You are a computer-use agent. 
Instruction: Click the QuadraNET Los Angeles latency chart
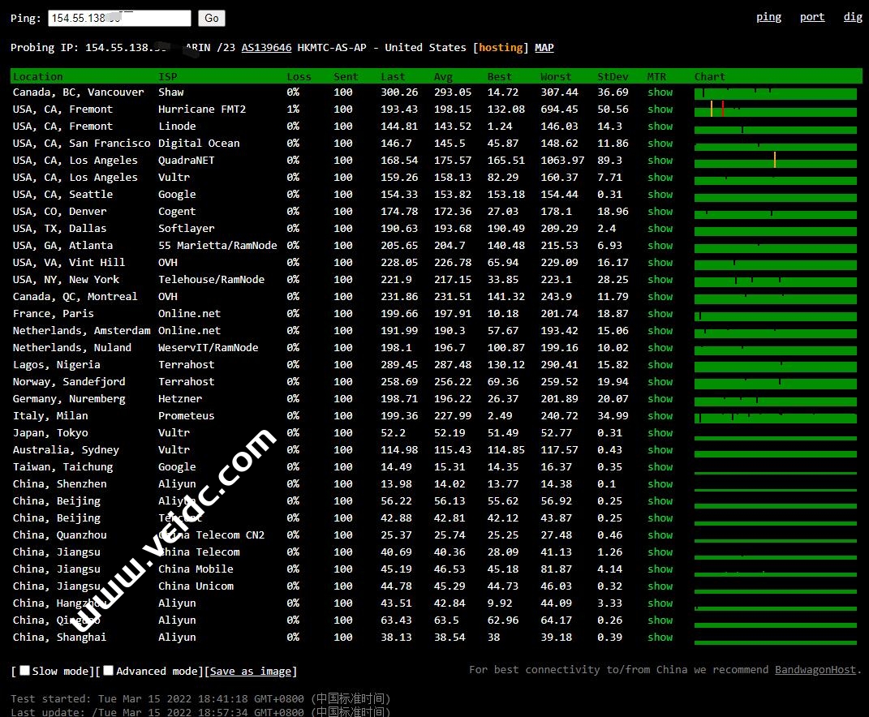[x=775, y=161]
